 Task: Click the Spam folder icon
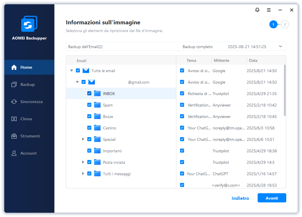tap(97, 105)
